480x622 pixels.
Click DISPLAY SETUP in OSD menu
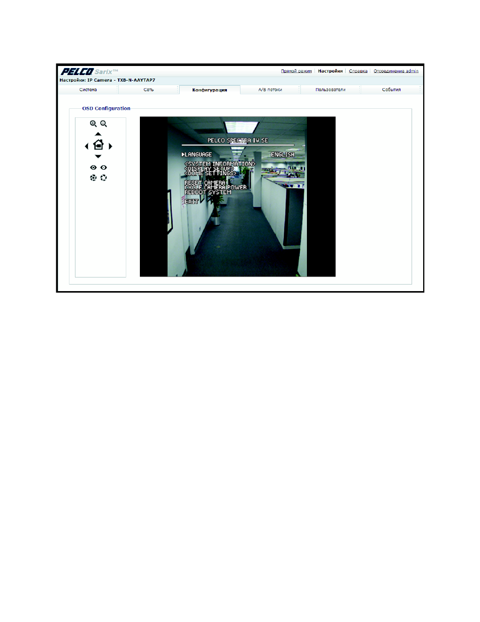coord(209,169)
